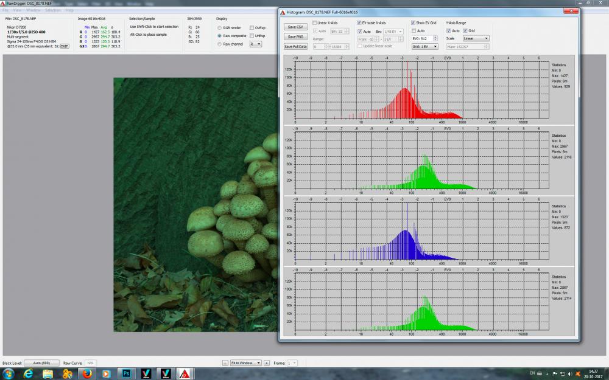Toggle the Show EV Grid checkbox
The image size is (609, 380).
click(x=414, y=23)
